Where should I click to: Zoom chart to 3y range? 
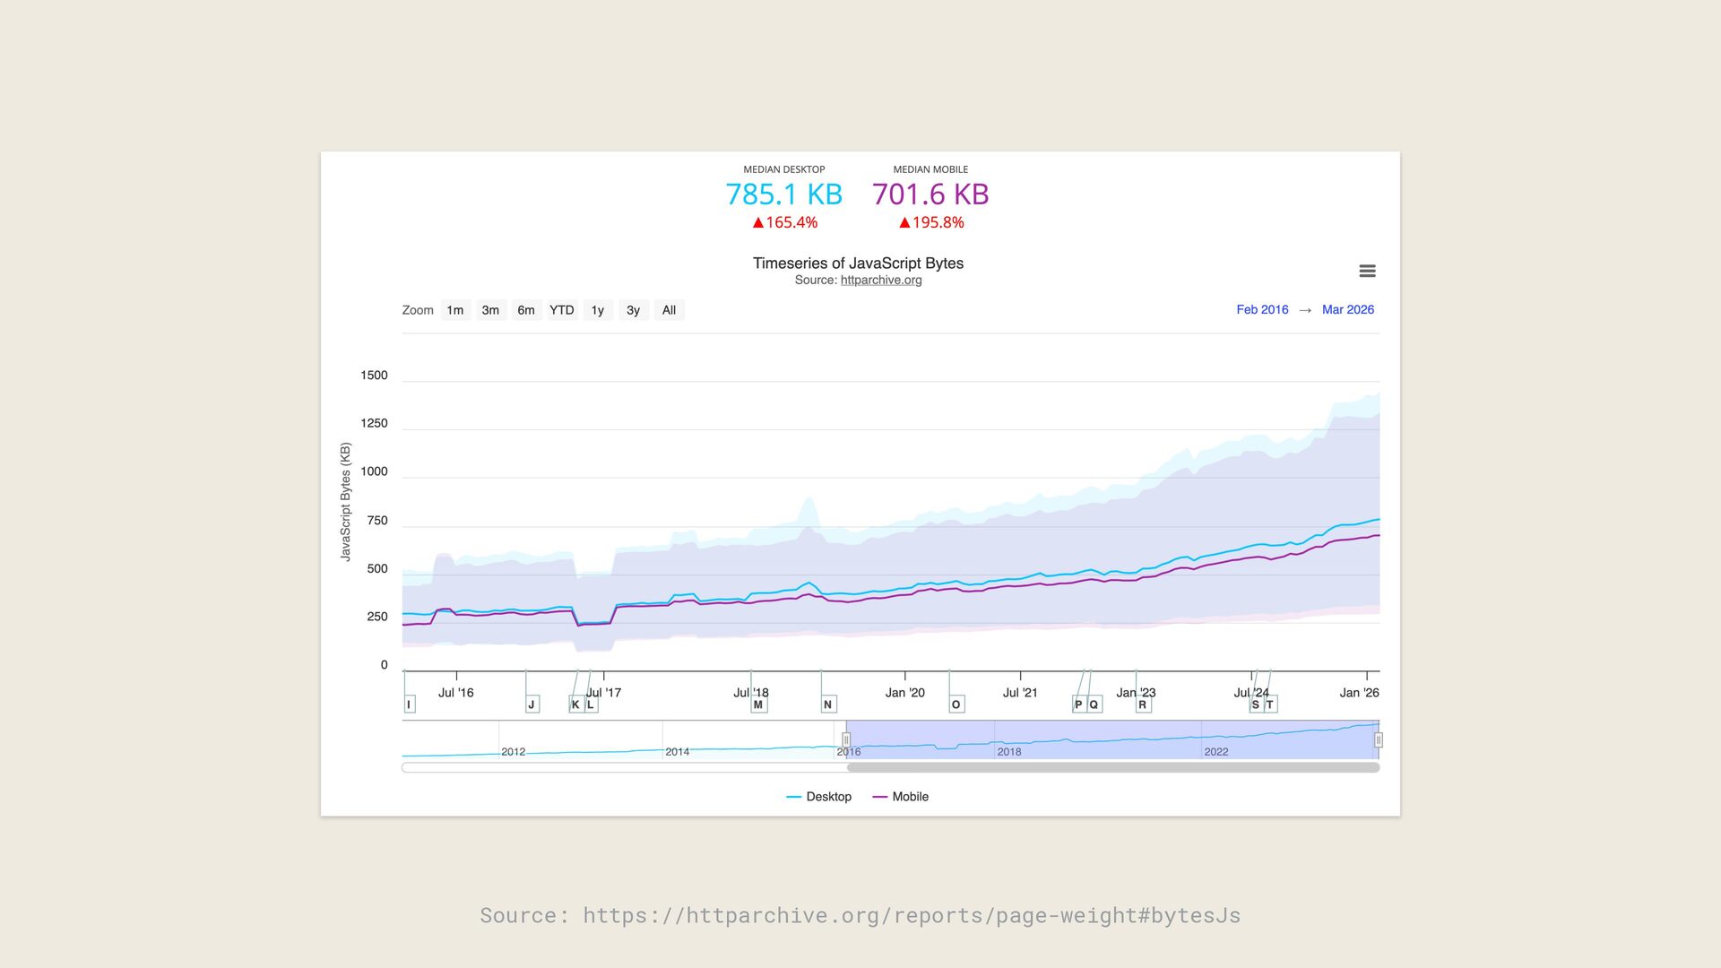tap(633, 310)
